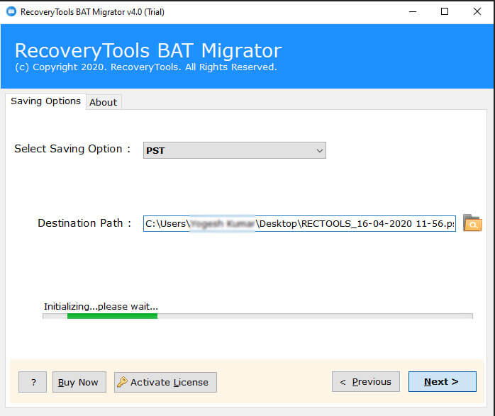
Task: Click inside the Destination Path field
Action: point(299,224)
